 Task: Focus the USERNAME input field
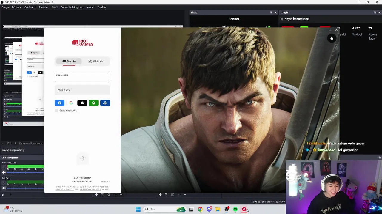point(82,78)
